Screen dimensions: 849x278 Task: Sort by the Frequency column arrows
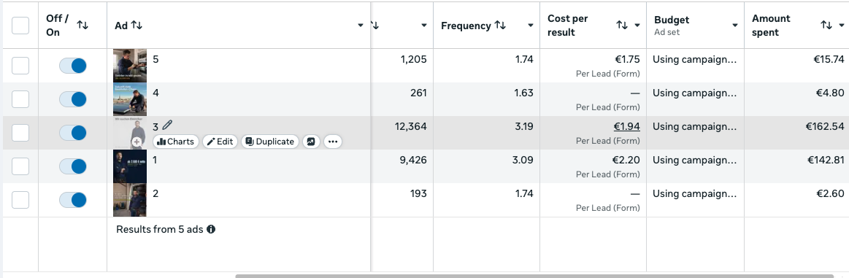(x=500, y=26)
